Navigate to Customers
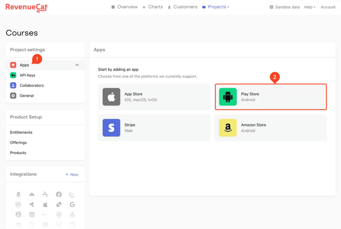 pos(182,7)
